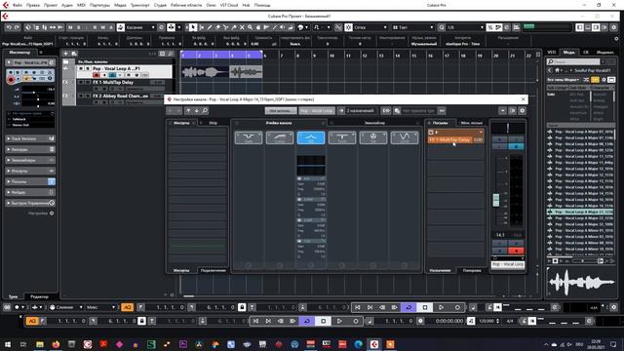The width and height of the screenshot is (624, 351).
Task: Open Панорама tab at Channel Settings bottom
Action: pos(472,270)
